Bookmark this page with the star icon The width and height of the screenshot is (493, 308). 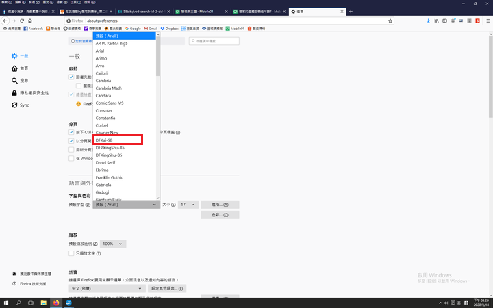[390, 21]
